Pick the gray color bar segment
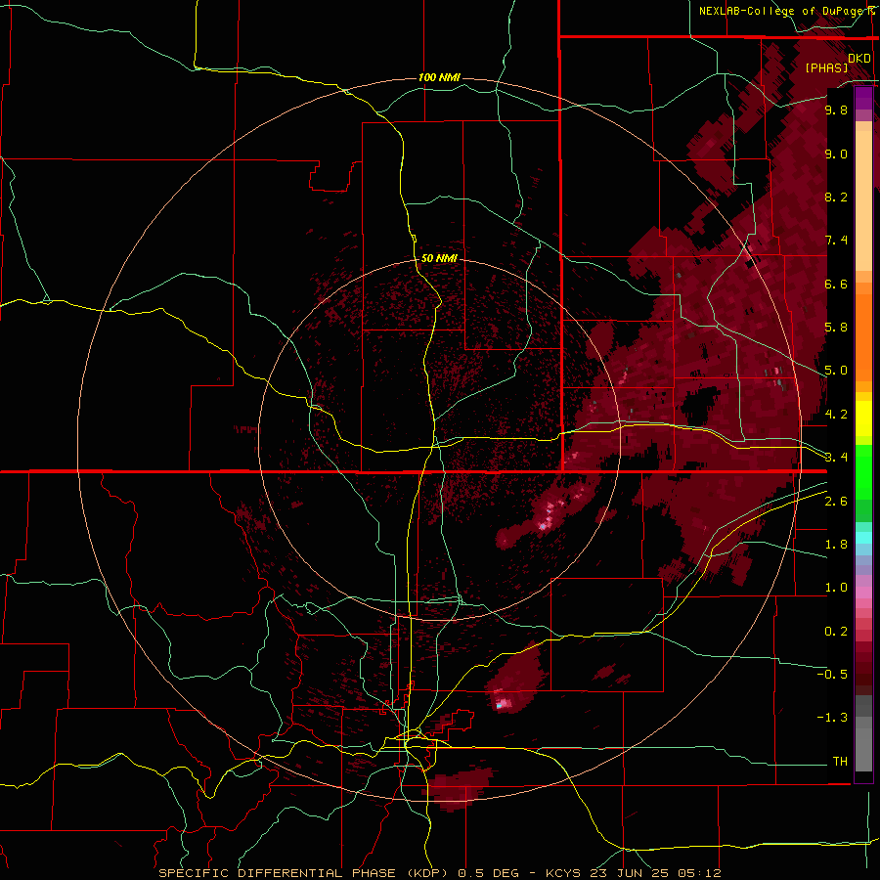 tap(863, 733)
